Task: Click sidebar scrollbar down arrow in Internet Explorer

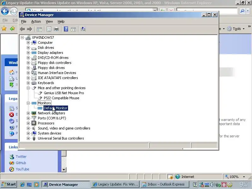Action: (x=64, y=170)
